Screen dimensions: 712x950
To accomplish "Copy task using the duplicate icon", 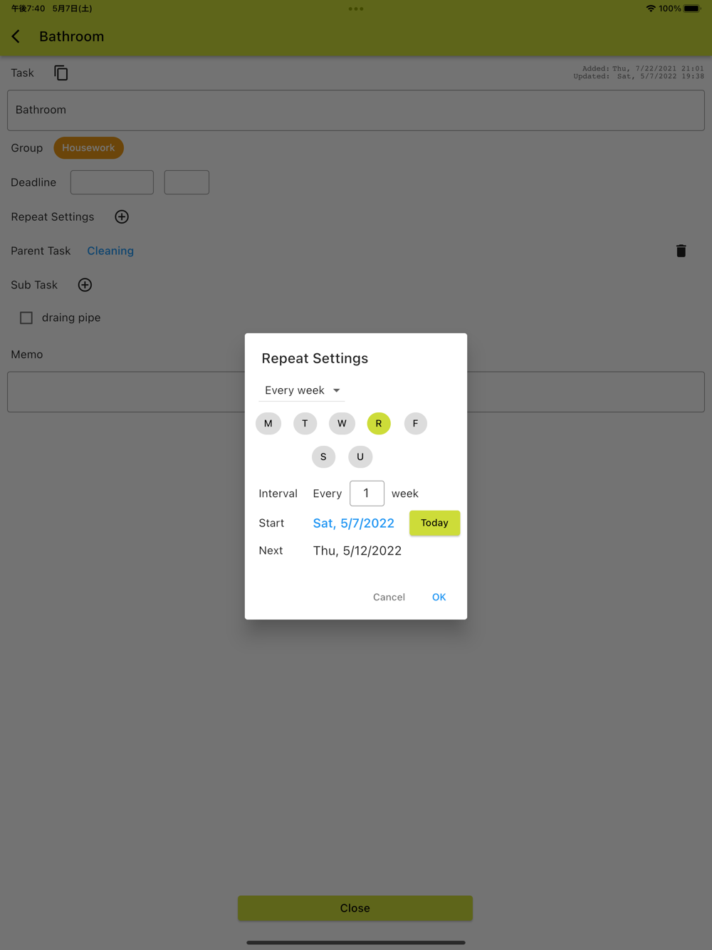I will [x=61, y=73].
